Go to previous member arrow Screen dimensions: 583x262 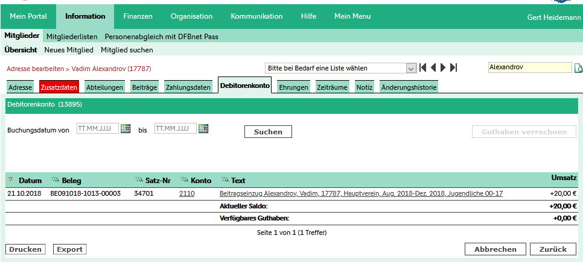433,67
